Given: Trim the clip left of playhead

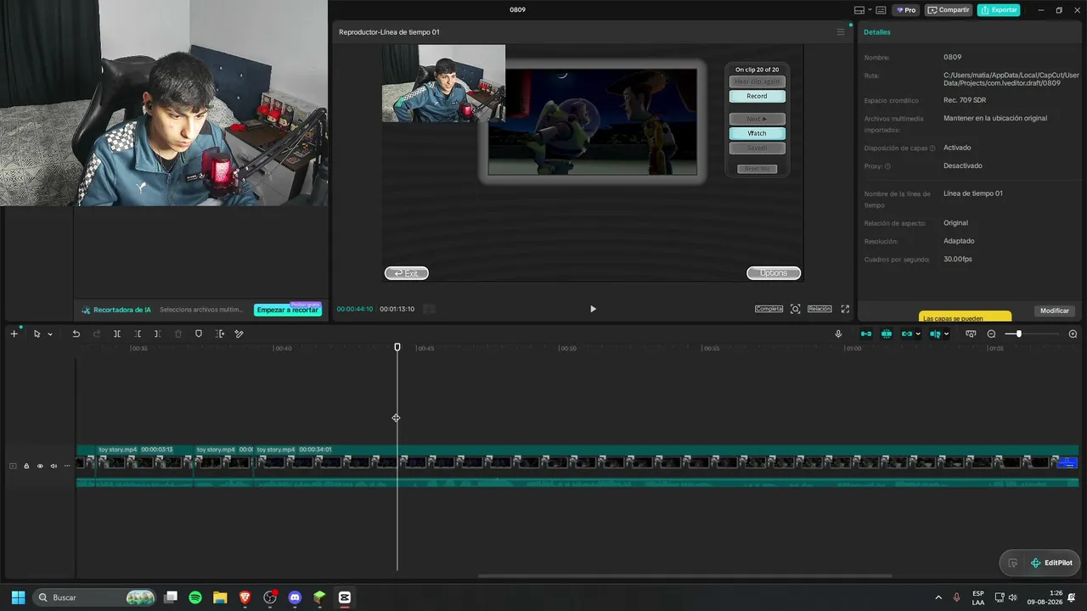Looking at the screenshot, I should [138, 334].
